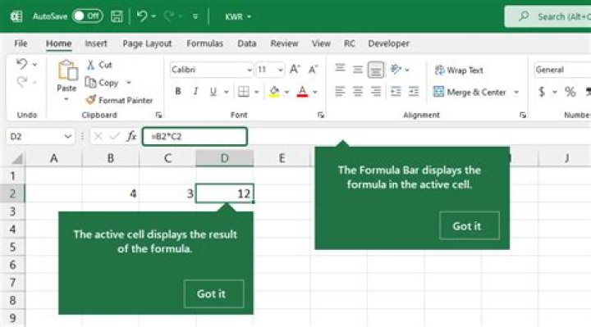Click the Undo arrow in title bar
This screenshot has width=591, height=327.
click(x=142, y=16)
